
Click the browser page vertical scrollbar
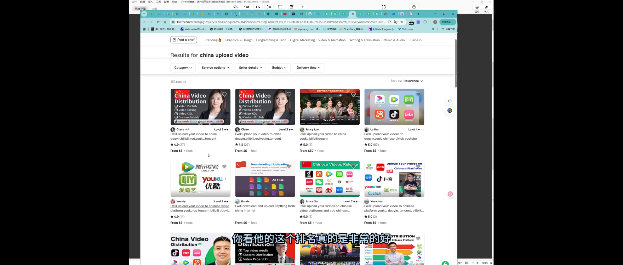pos(456,63)
